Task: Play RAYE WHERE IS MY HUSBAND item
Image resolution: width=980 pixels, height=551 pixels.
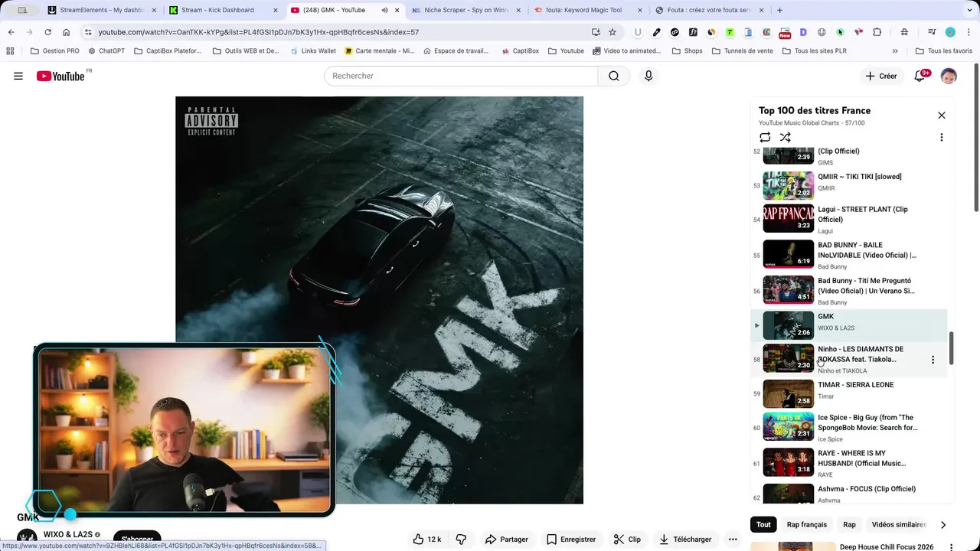Action: tap(850, 463)
